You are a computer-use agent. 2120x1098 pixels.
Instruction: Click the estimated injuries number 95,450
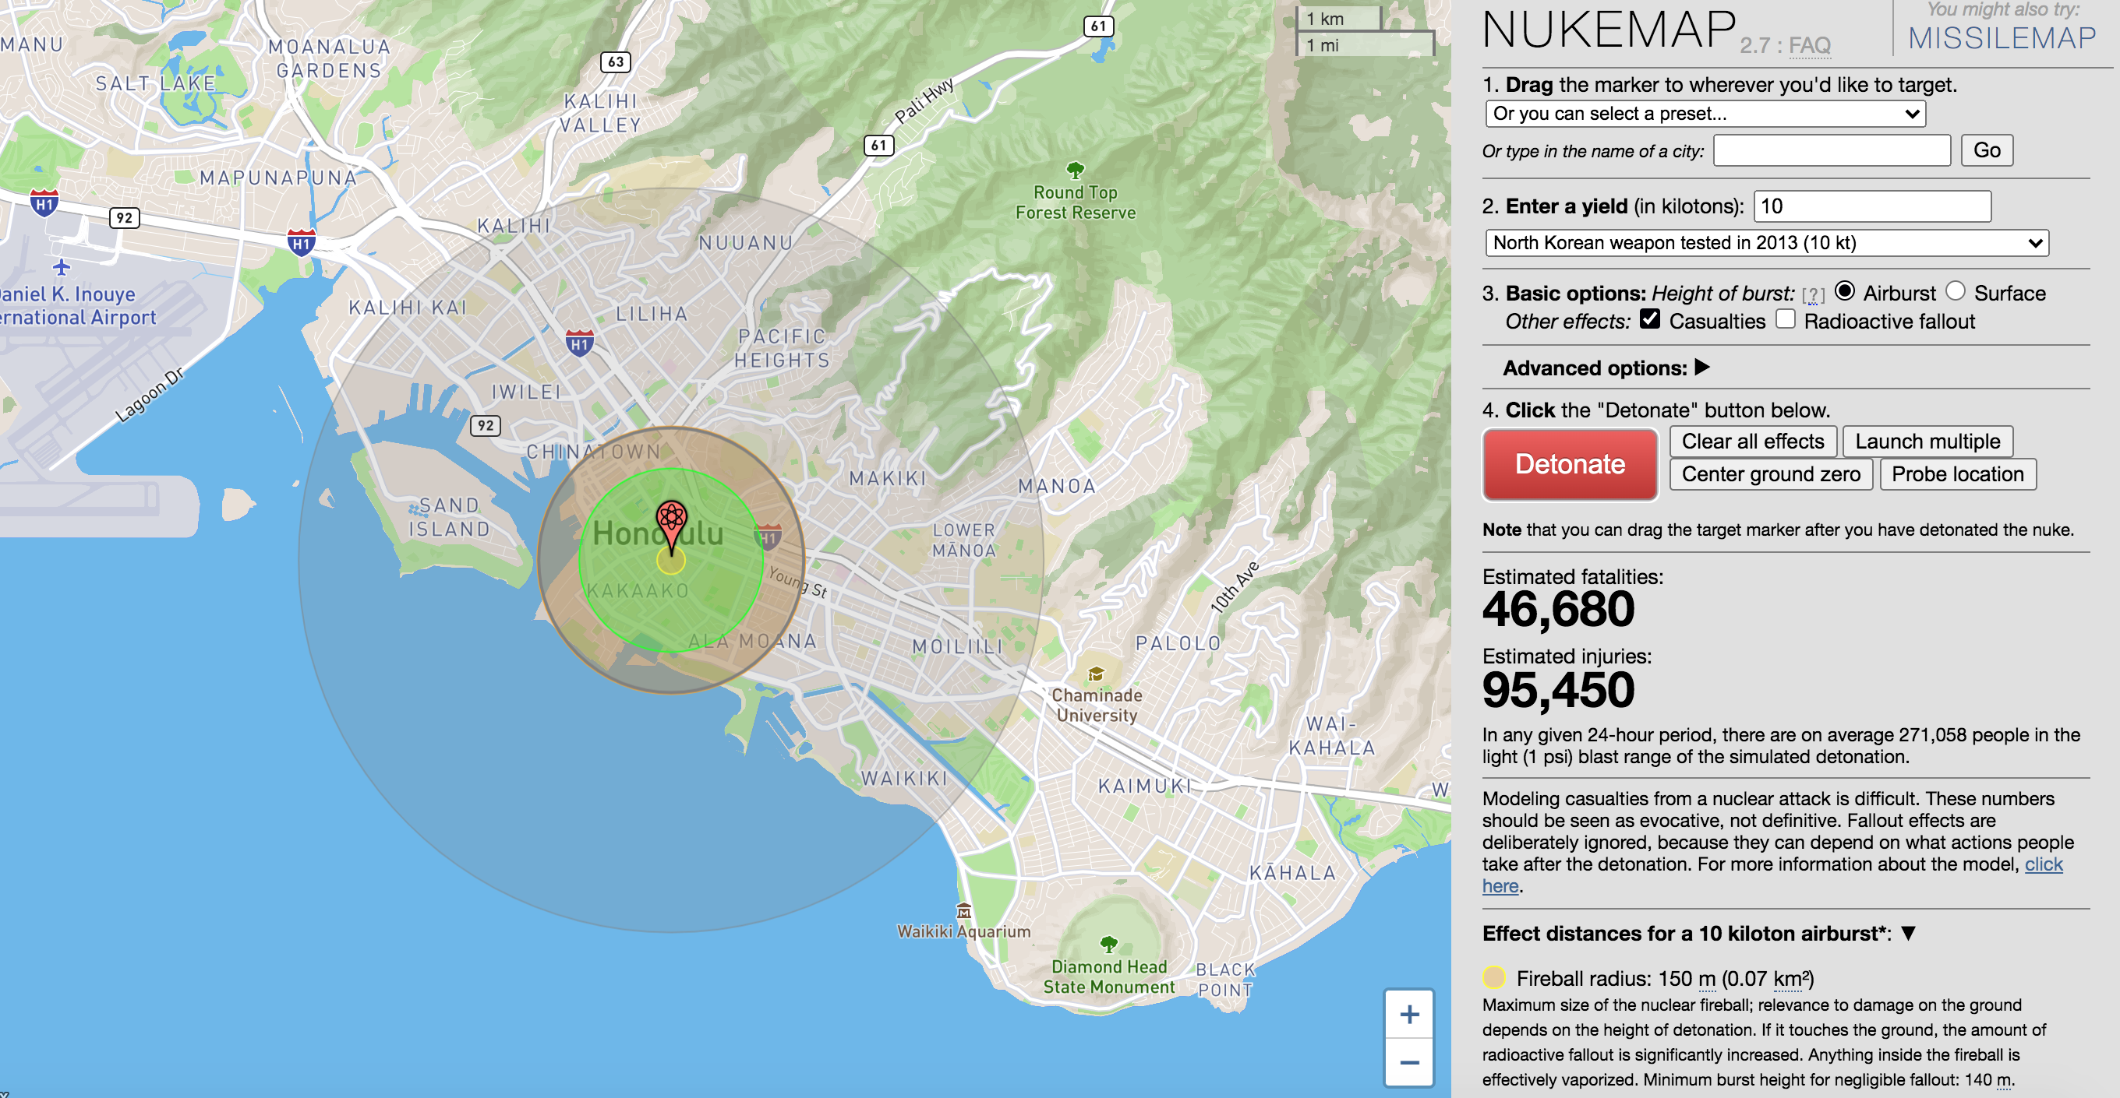(x=1558, y=689)
